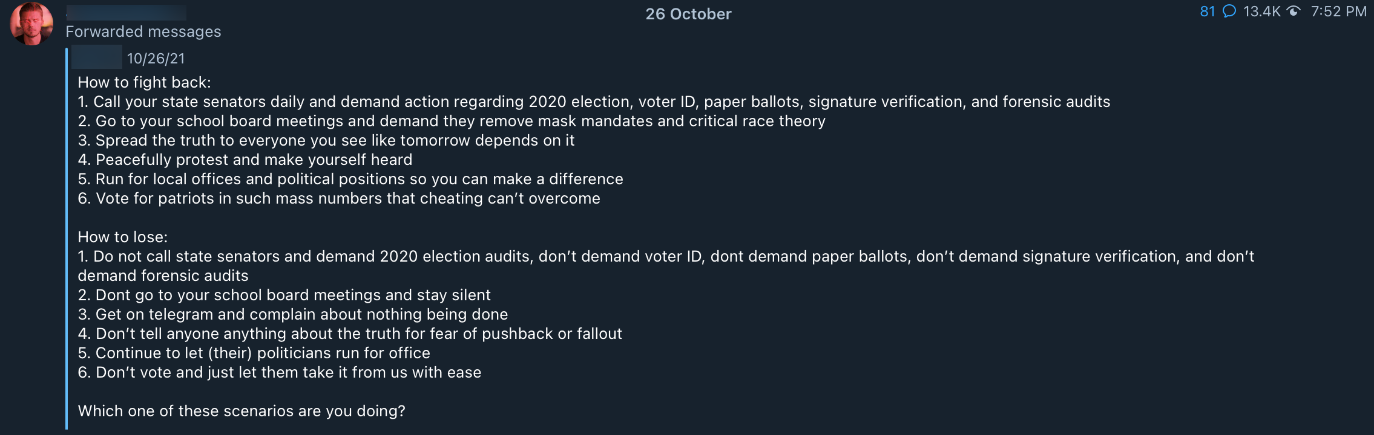Screen dimensions: 1374x435
Task: Click the Forwarded messages label
Action: tap(143, 31)
